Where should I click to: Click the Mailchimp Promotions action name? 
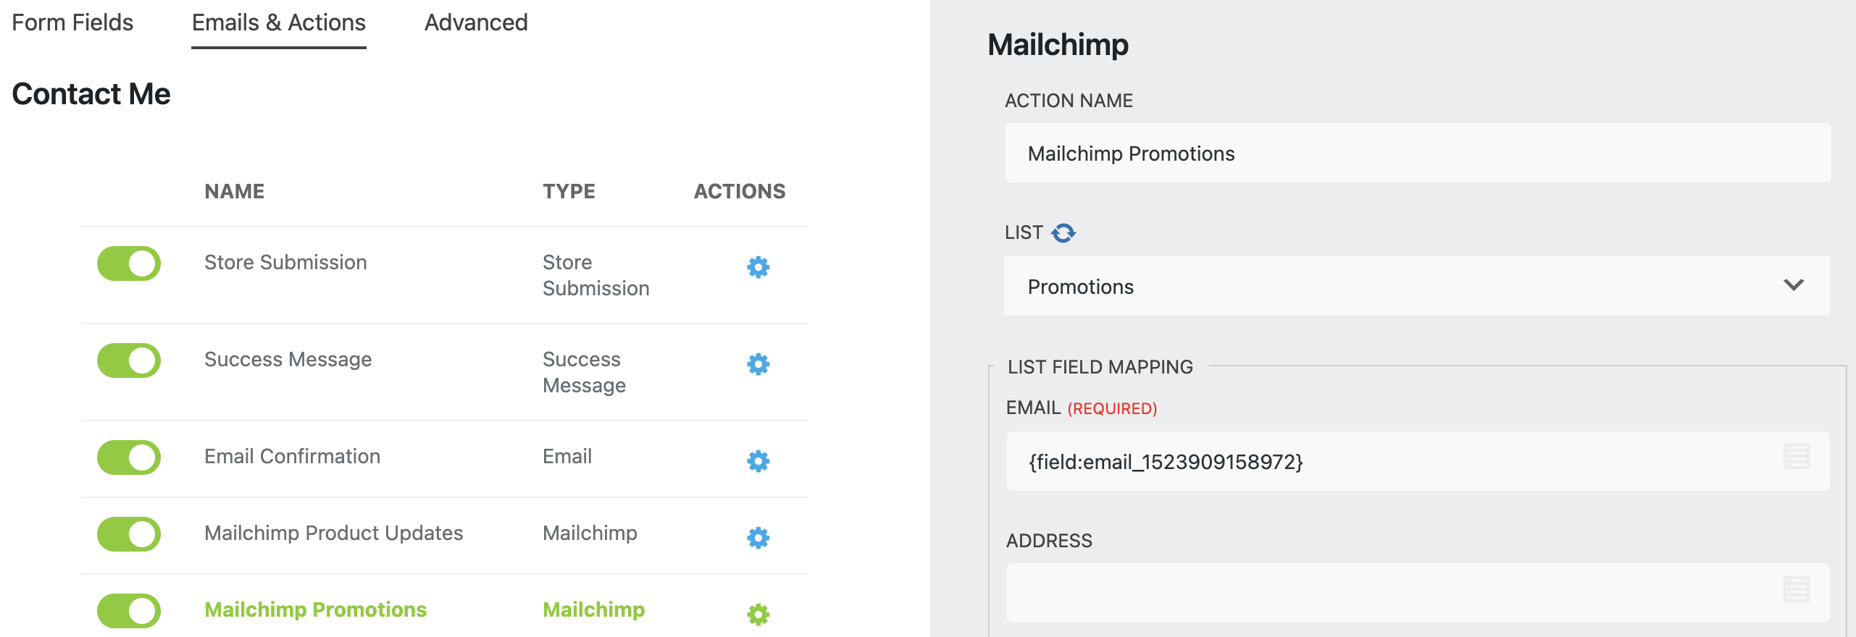315,609
